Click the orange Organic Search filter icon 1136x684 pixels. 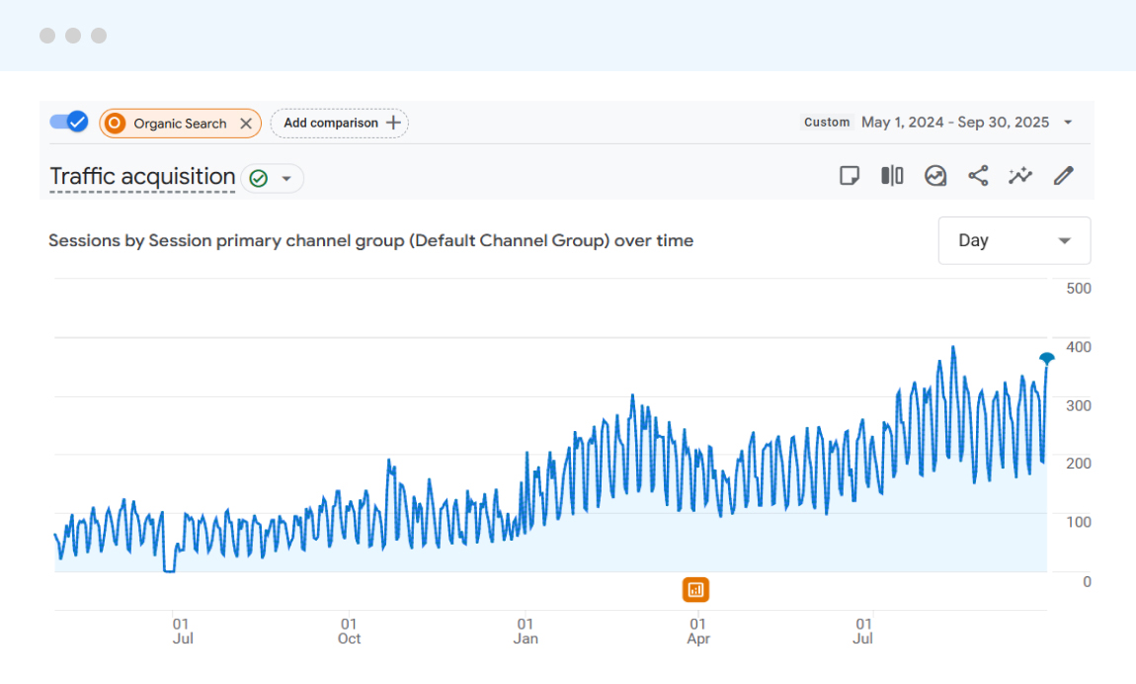point(117,123)
